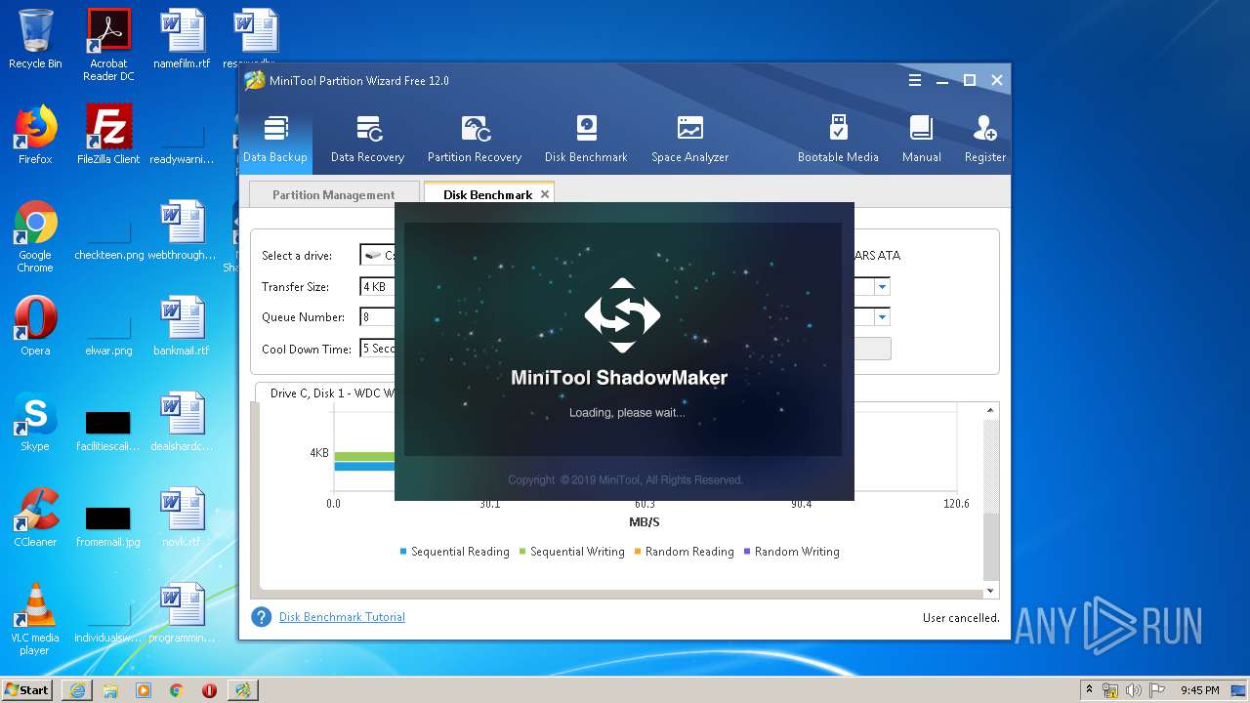Launch Skype from desktop
Viewport: 1250px width, 703px height.
coord(35,422)
